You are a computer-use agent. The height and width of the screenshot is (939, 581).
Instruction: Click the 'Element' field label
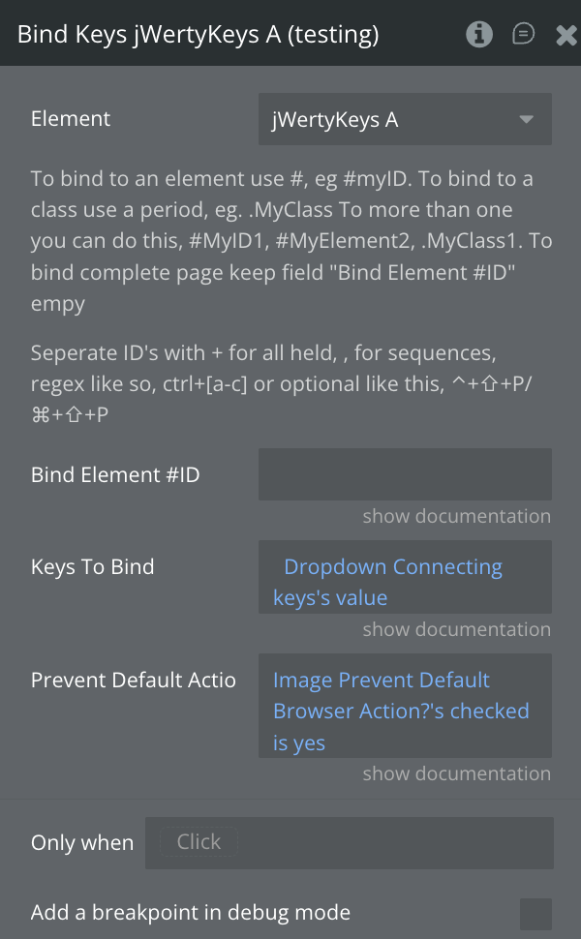(x=71, y=119)
